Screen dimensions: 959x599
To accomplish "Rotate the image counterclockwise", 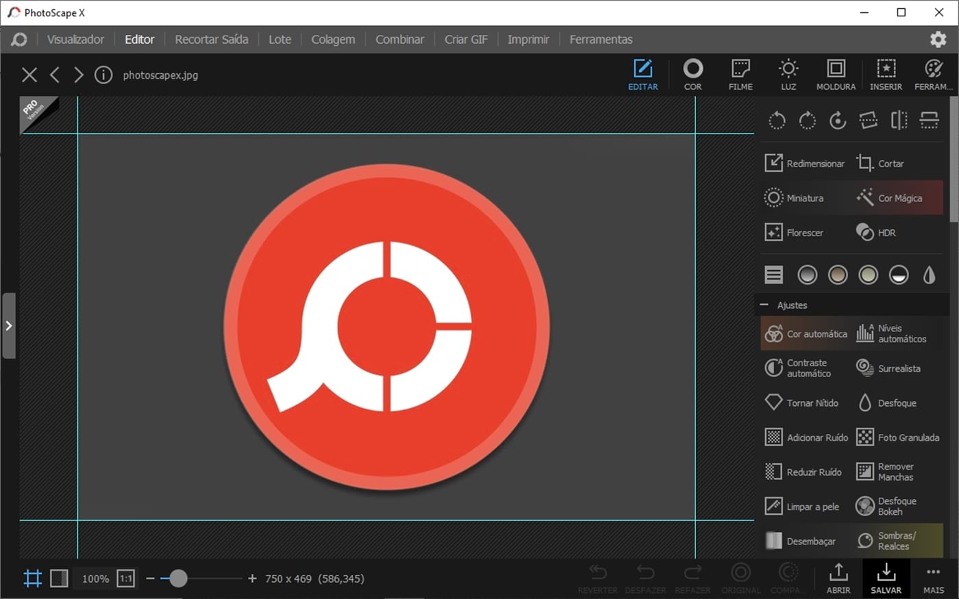I will [777, 120].
